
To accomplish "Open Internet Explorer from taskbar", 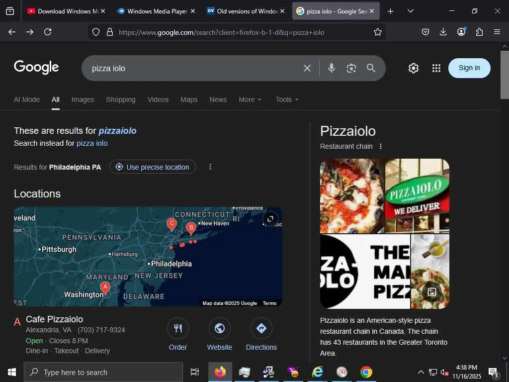I will point(317,372).
